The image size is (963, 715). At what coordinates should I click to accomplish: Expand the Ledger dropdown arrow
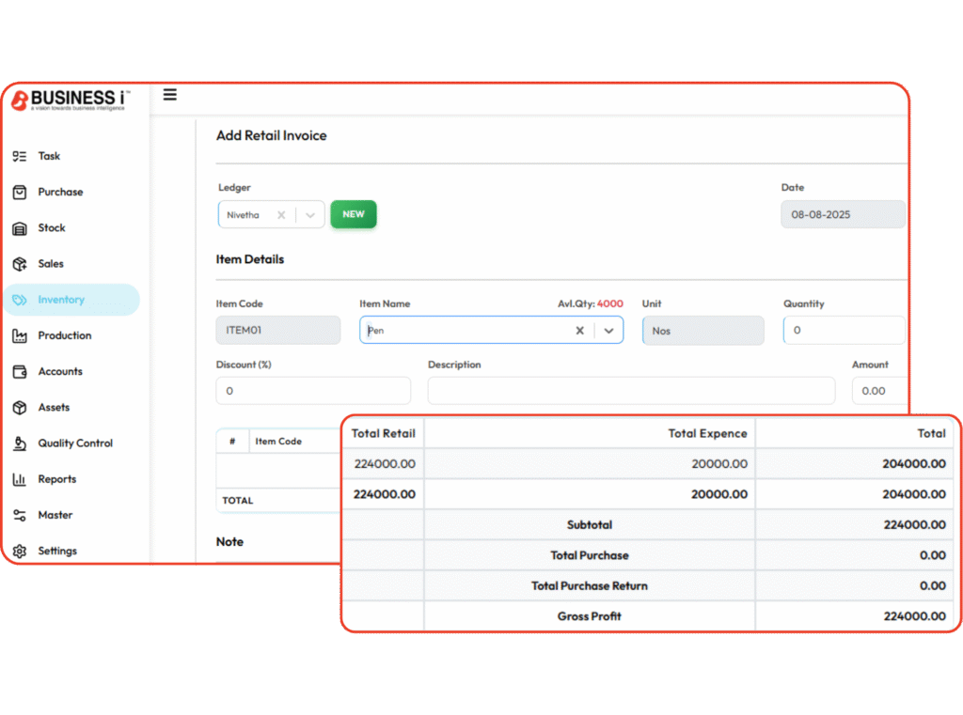[310, 215]
